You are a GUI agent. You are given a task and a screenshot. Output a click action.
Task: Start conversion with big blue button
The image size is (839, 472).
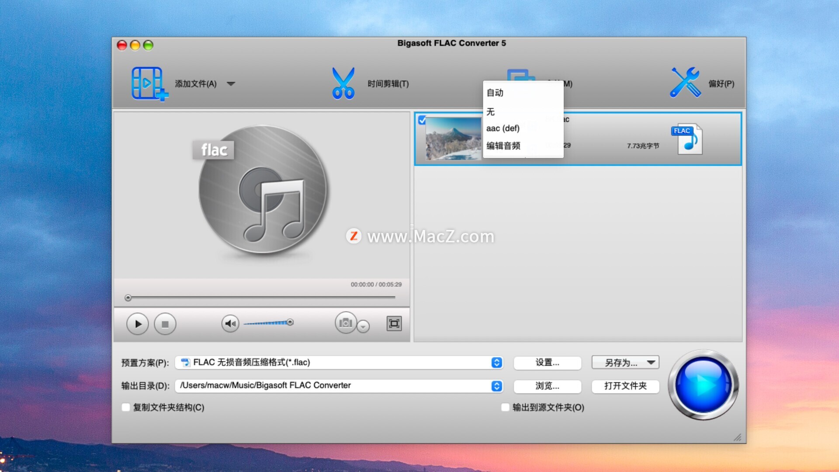[x=703, y=385]
